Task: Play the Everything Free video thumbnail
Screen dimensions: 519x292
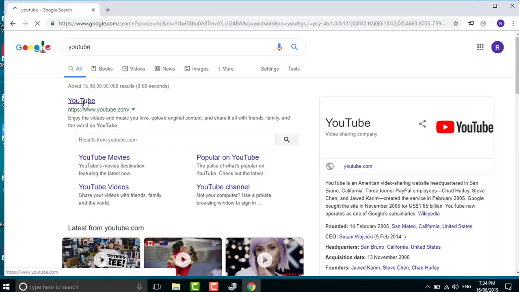Action: tap(101, 257)
